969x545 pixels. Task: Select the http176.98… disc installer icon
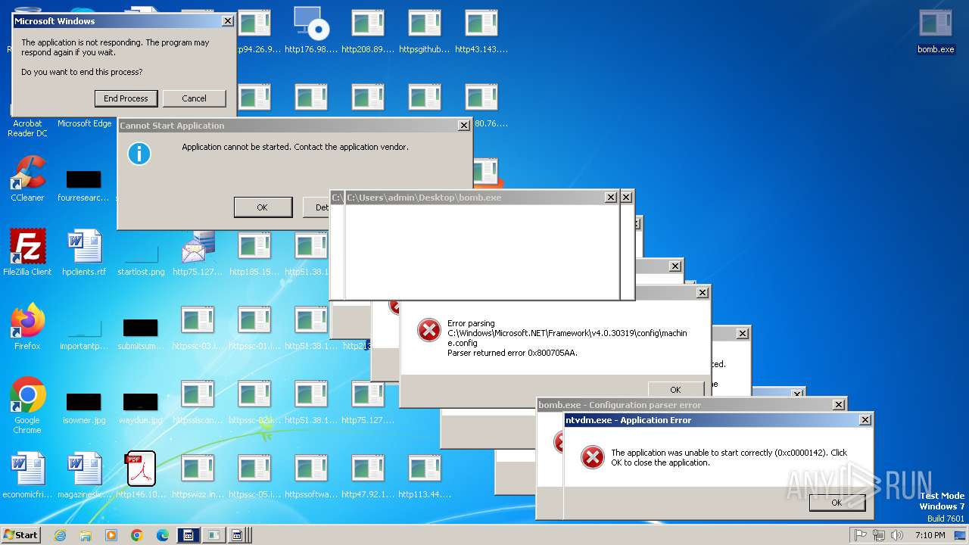pos(311,31)
